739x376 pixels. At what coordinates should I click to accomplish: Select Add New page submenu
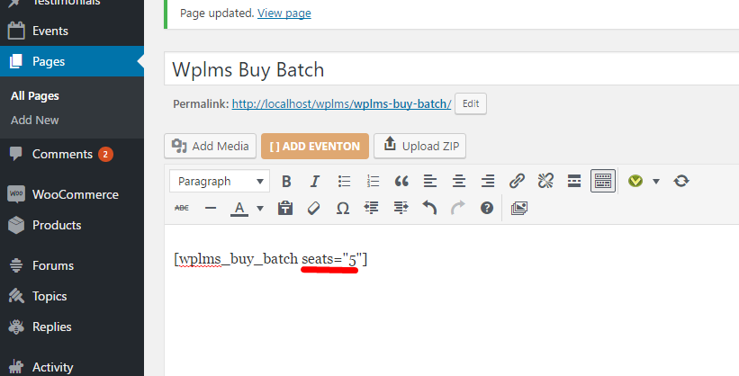(35, 121)
